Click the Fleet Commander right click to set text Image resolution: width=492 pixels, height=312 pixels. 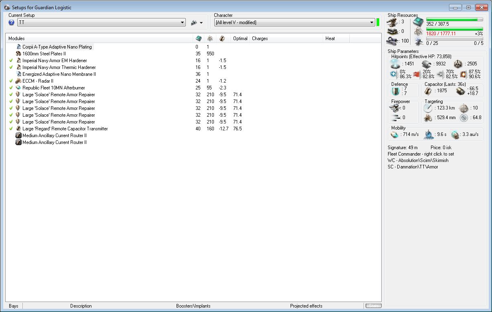tap(421, 154)
